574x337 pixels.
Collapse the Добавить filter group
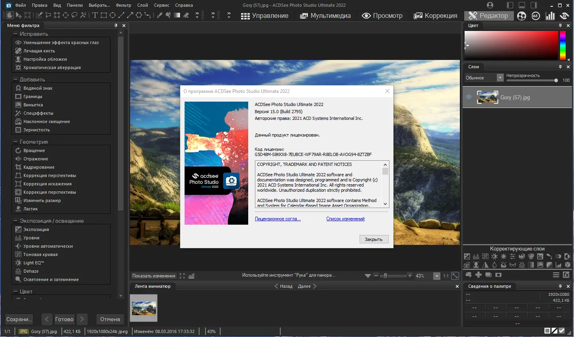15,79
